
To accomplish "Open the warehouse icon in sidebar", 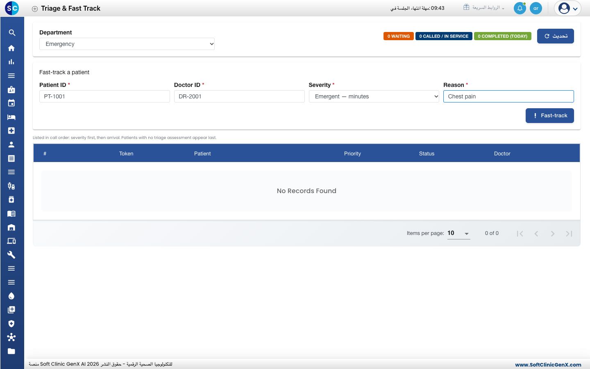I will [x=11, y=227].
